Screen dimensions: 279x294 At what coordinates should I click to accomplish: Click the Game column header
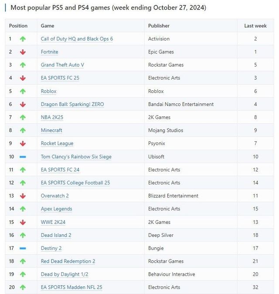[48, 26]
